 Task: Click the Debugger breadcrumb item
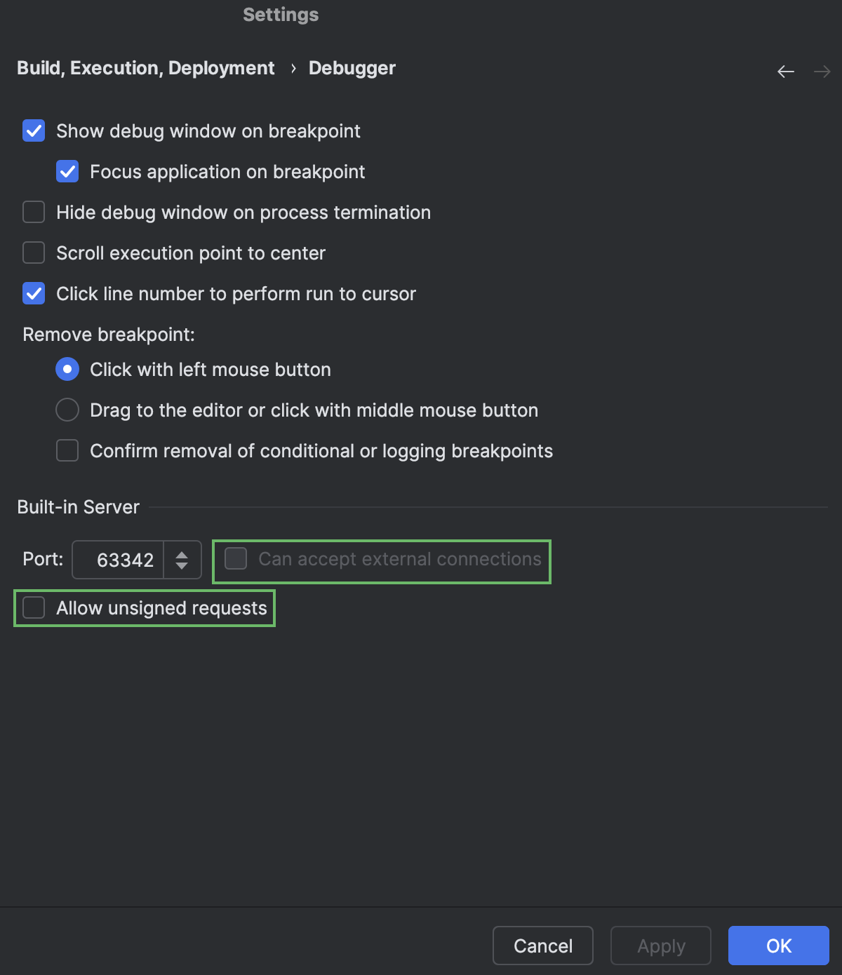[x=352, y=68]
